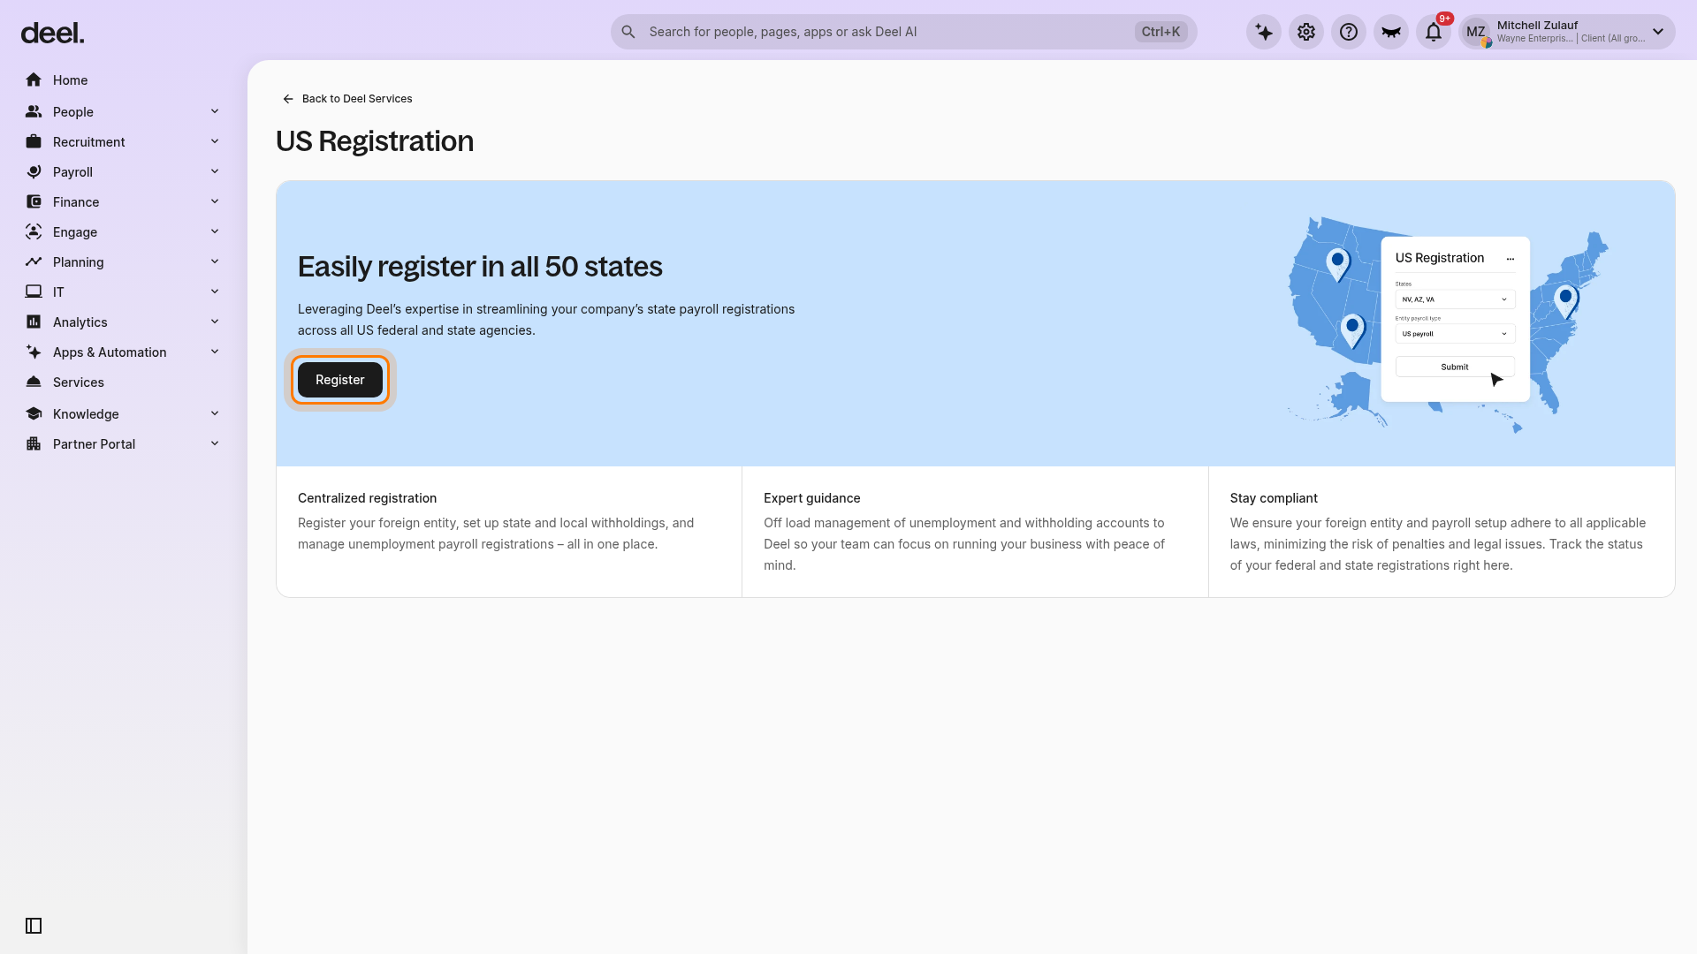The image size is (1697, 954).
Task: Open notifications bell
Action: click(1434, 32)
